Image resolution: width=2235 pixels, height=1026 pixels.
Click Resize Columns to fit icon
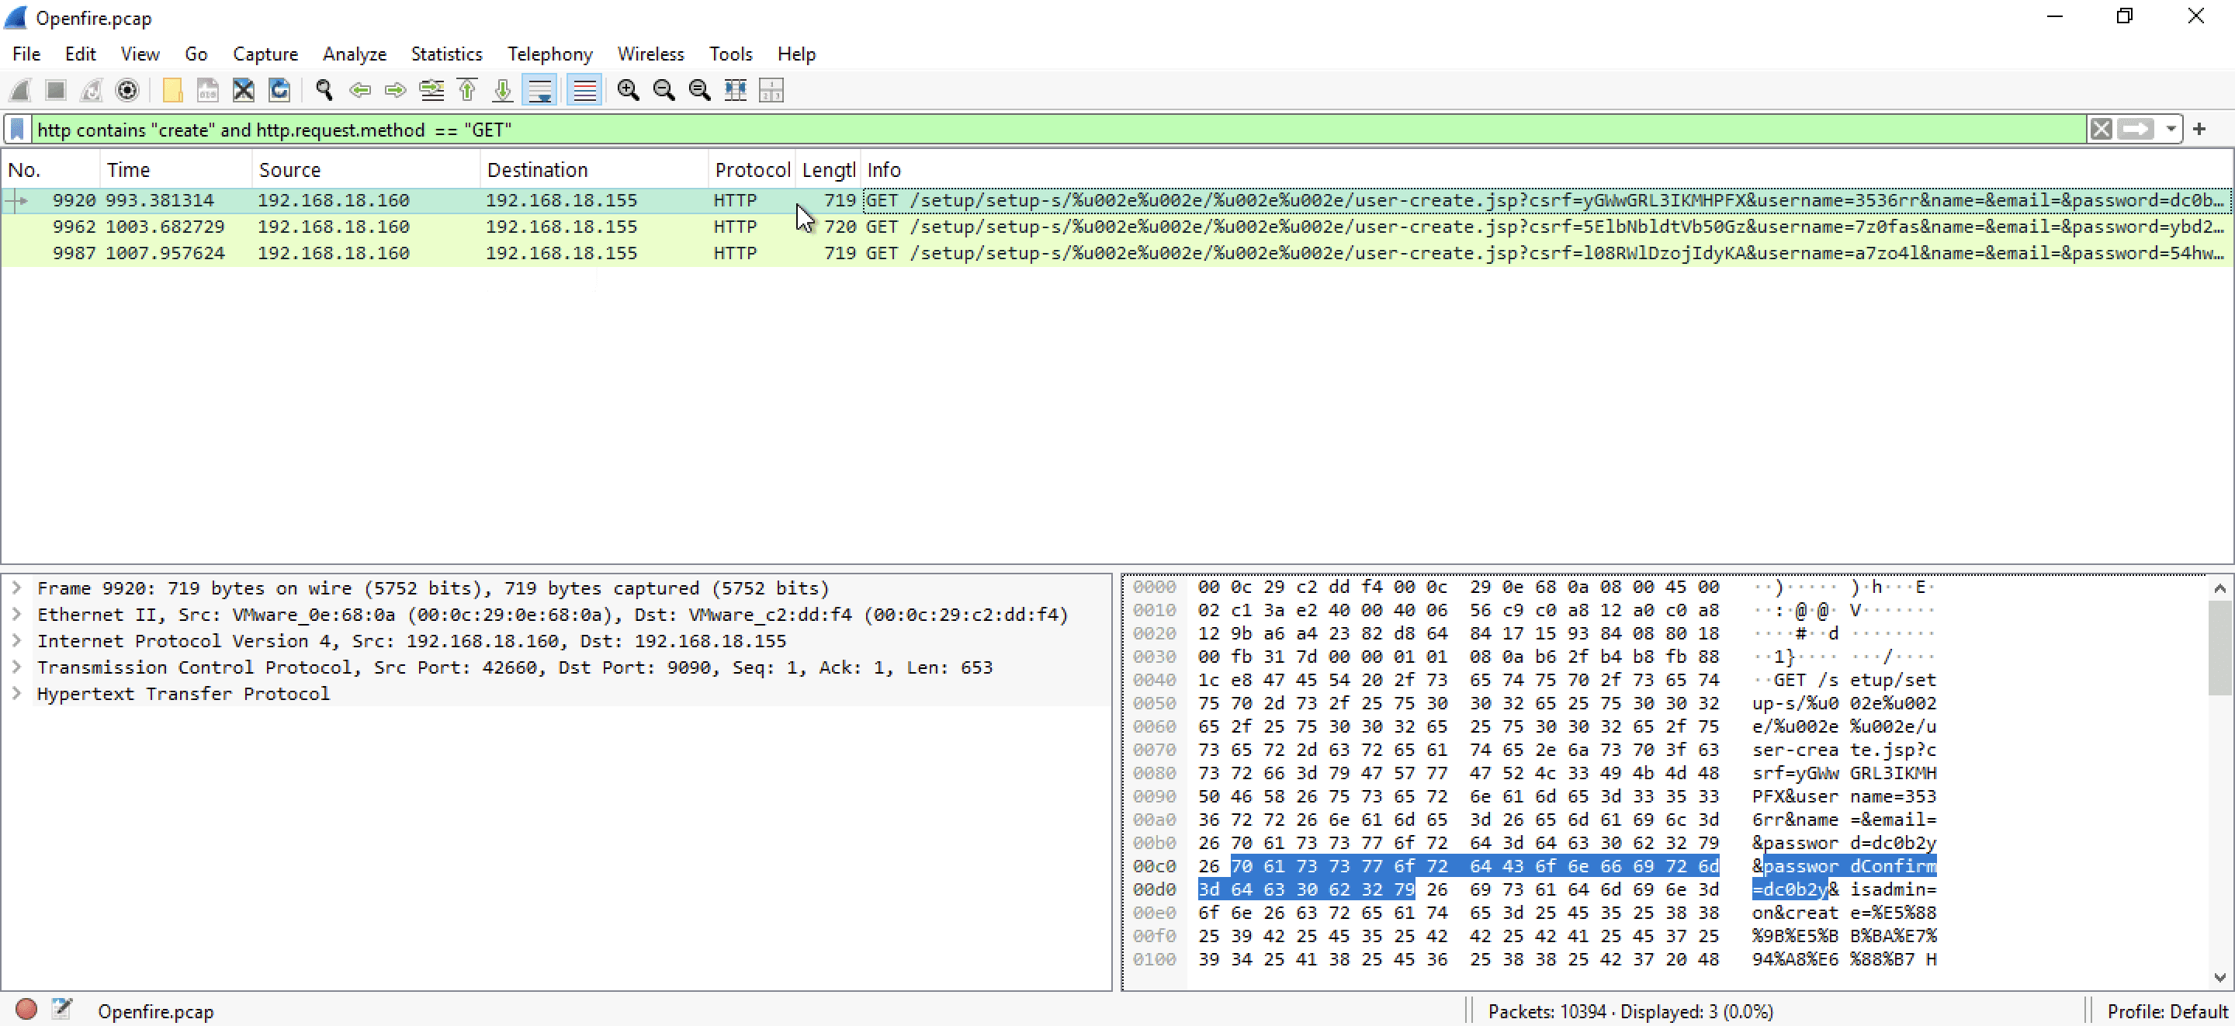[x=735, y=90]
